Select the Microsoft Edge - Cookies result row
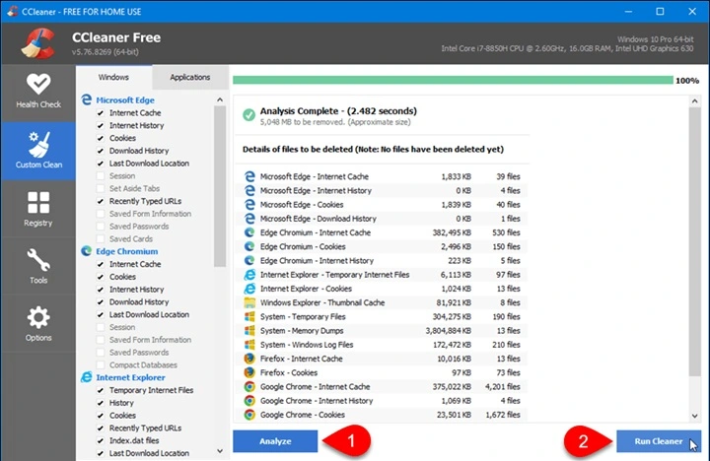This screenshot has height=461, width=710. point(382,205)
